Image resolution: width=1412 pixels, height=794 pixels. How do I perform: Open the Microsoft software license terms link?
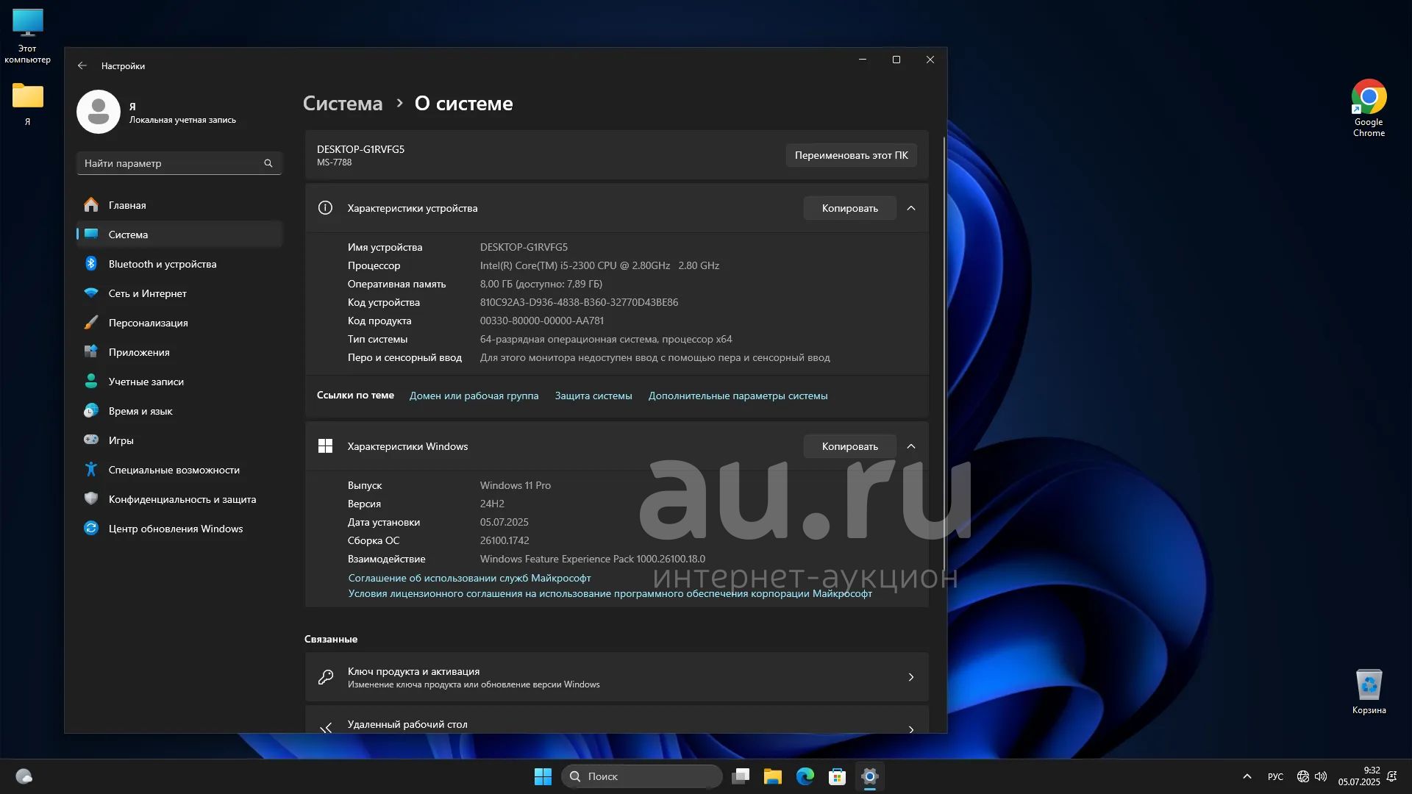tap(610, 593)
